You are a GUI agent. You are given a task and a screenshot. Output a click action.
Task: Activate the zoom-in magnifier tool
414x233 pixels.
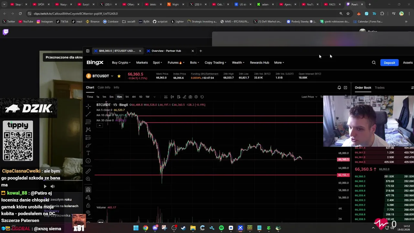pos(88,179)
